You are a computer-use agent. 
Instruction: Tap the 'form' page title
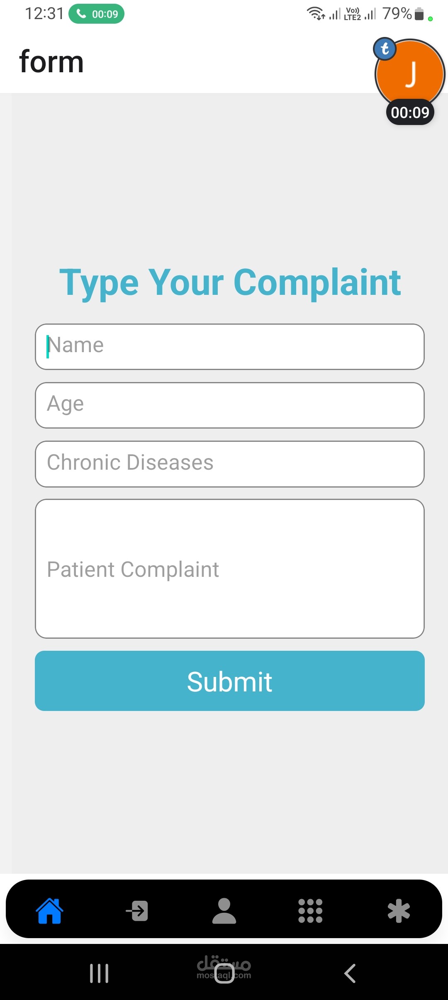coord(51,62)
